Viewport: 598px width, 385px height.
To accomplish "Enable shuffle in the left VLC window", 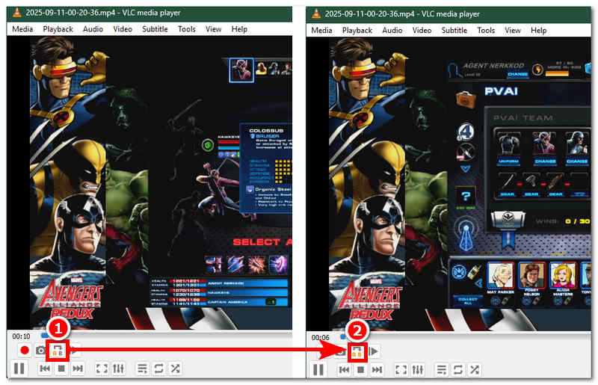I will click(x=175, y=369).
